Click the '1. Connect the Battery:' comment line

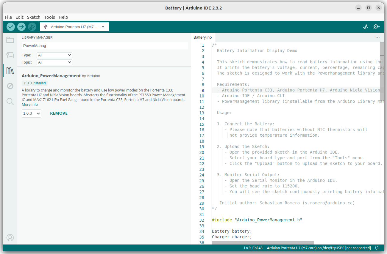[x=246, y=124]
